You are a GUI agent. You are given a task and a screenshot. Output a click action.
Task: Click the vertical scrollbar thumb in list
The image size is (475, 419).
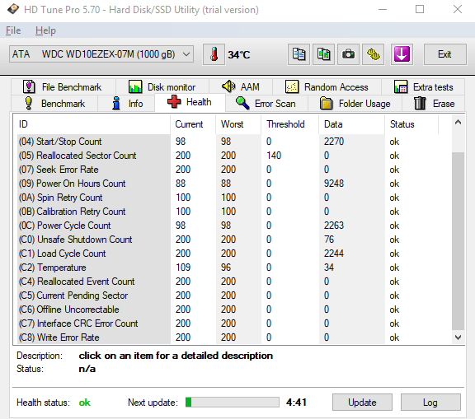pyautogui.click(x=458, y=241)
